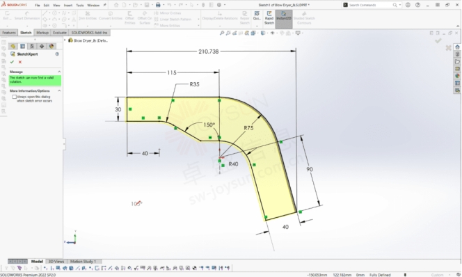Open the SolidWorks Home task pane icon
Screen dimensions: 462x277
tap(457, 47)
